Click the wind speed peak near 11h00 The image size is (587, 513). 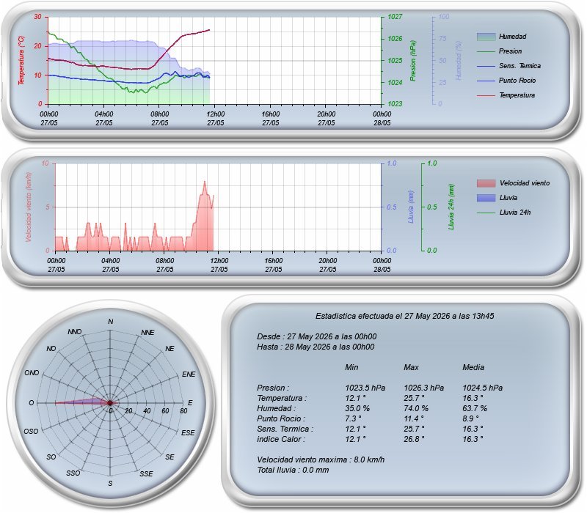(x=205, y=182)
